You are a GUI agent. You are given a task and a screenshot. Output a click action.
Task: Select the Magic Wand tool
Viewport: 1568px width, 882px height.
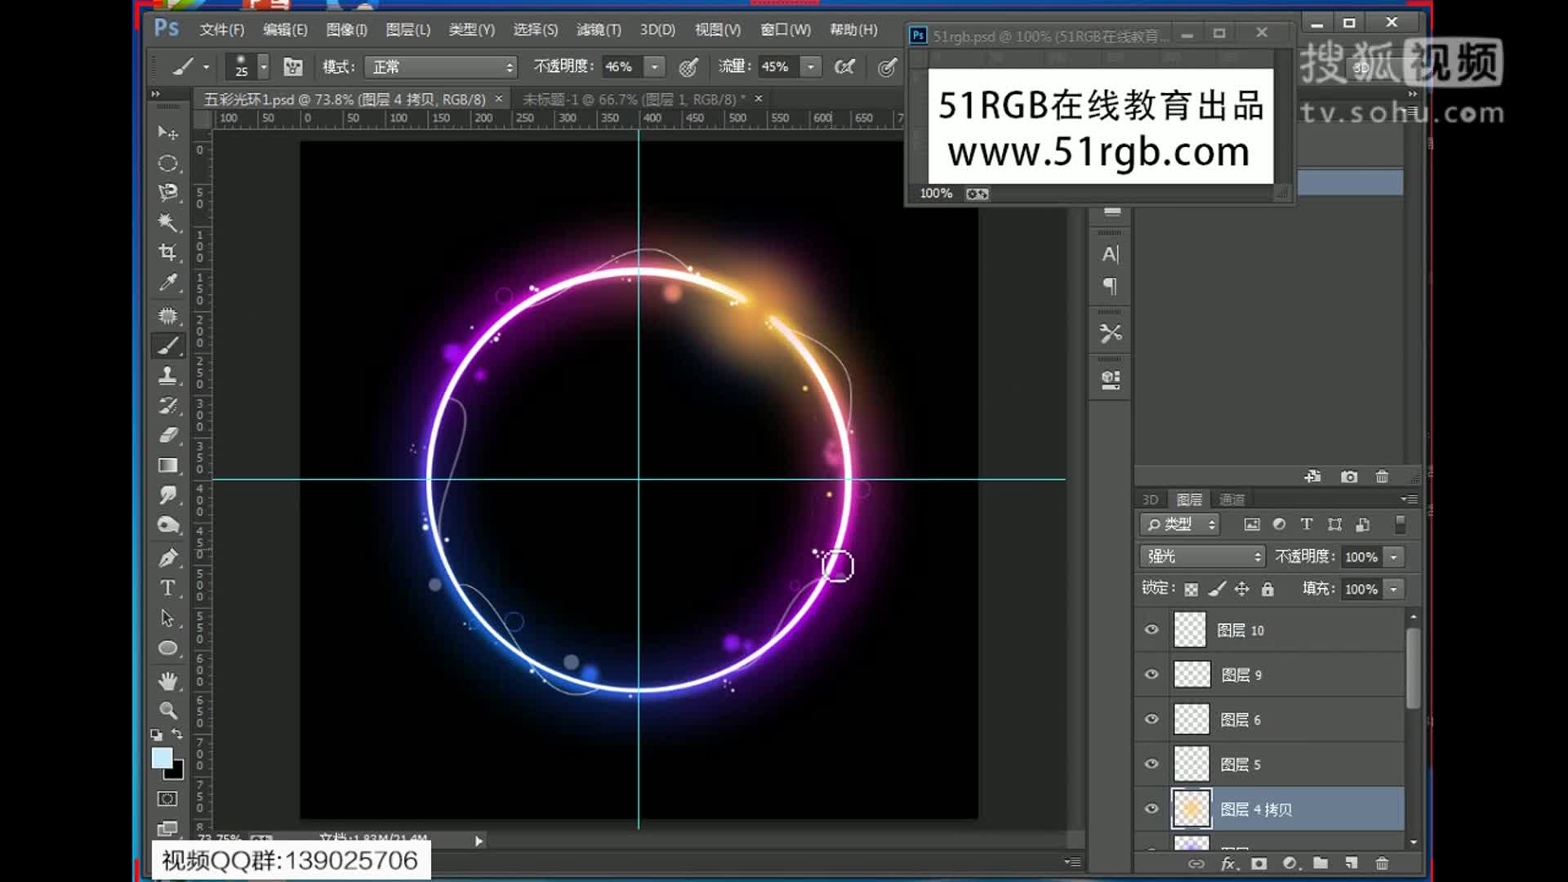(x=168, y=223)
